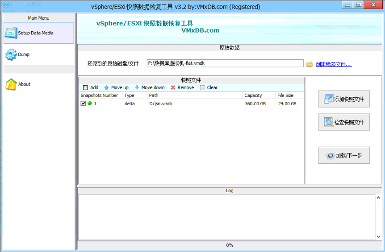Click the application icon in title bar

[6, 6]
